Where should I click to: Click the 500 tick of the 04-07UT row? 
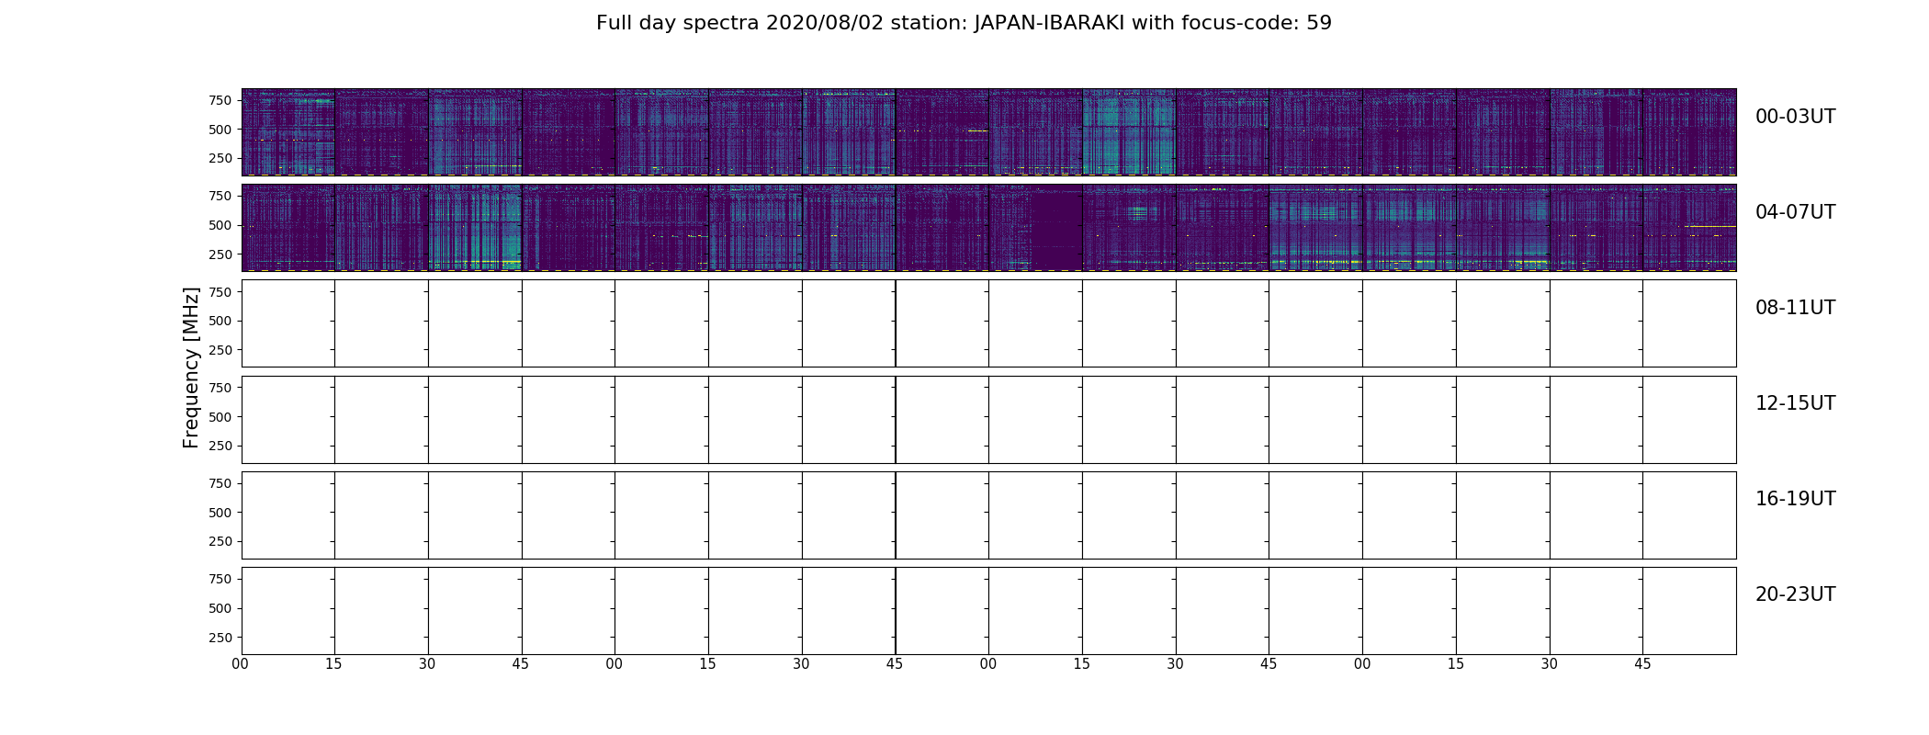pos(220,225)
